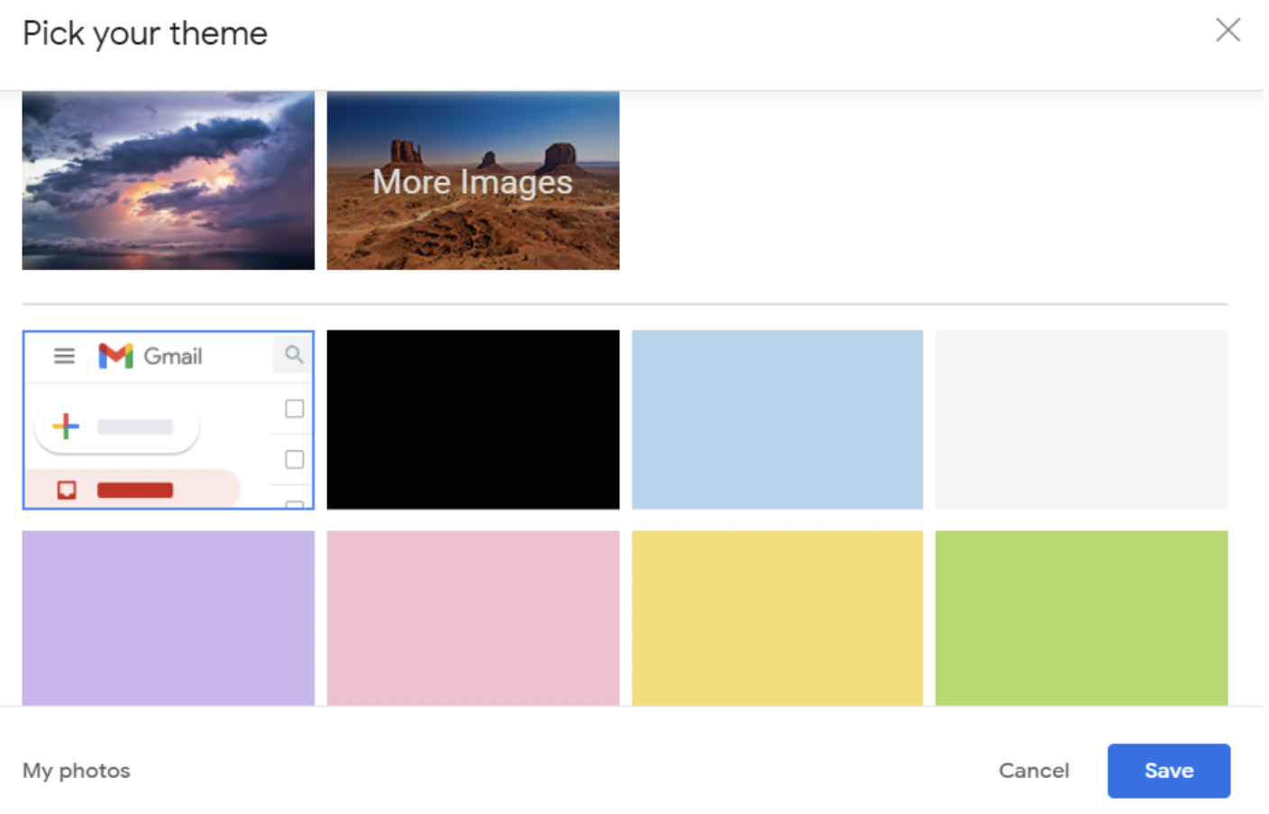1269x814 pixels.
Task: Pick the light gray theme swatch
Action: click(1082, 420)
